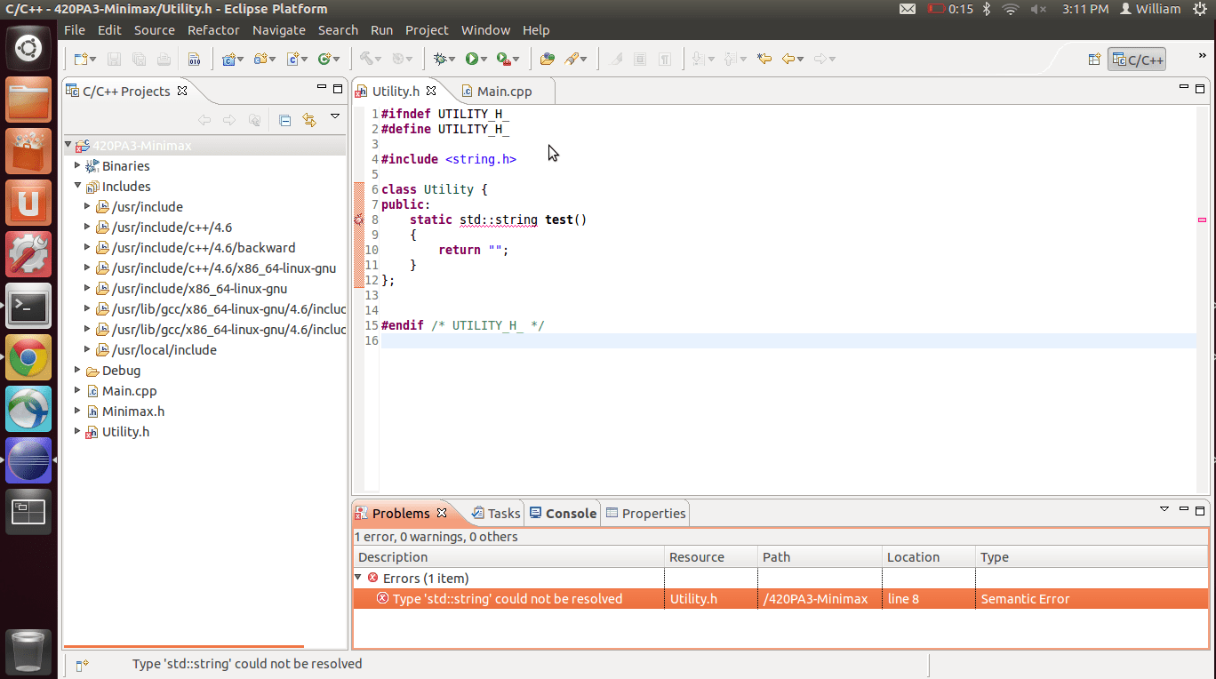The image size is (1216, 679).
Task: Click the binary 010 toolbar icon
Action: (x=196, y=58)
